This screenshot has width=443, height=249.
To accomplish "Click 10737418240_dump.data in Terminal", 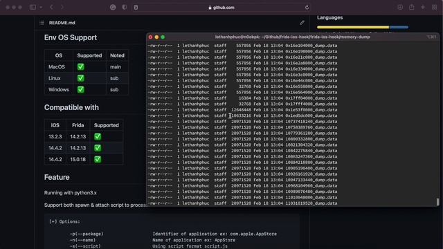I will (311, 122).
